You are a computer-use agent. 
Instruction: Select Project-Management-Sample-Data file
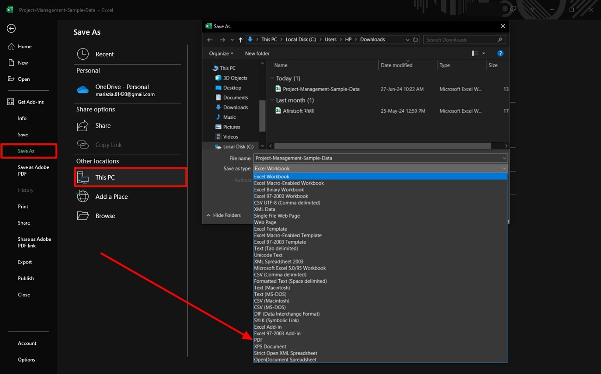tap(321, 89)
